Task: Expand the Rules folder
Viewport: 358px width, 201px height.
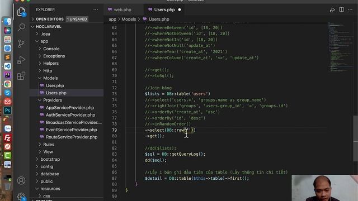Action: (x=49, y=145)
